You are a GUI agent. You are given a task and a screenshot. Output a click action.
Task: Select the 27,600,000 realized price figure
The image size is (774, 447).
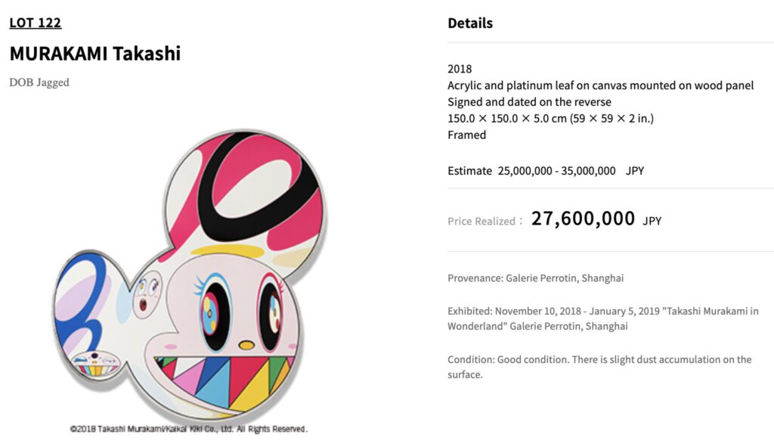[x=583, y=219]
